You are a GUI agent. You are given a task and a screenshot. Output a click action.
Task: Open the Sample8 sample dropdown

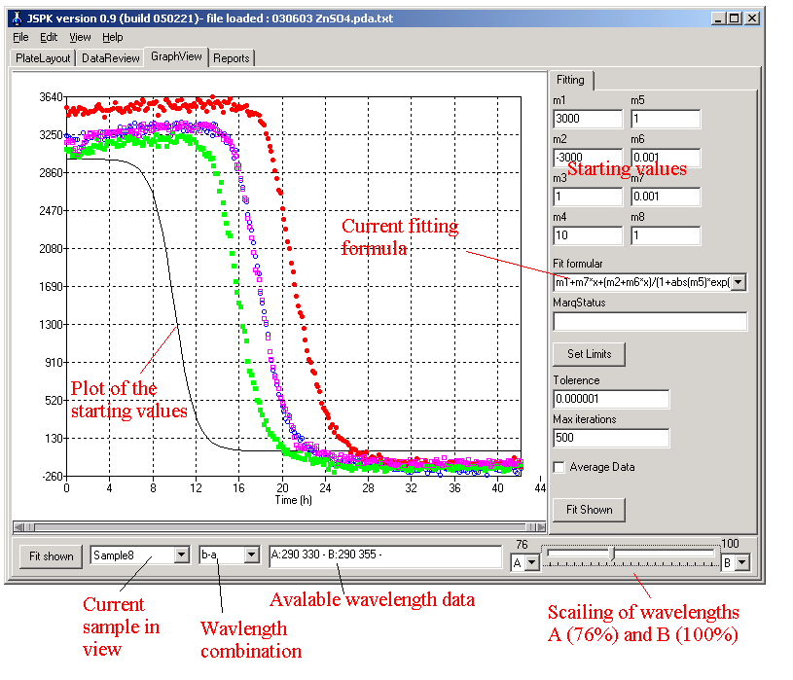click(x=182, y=555)
